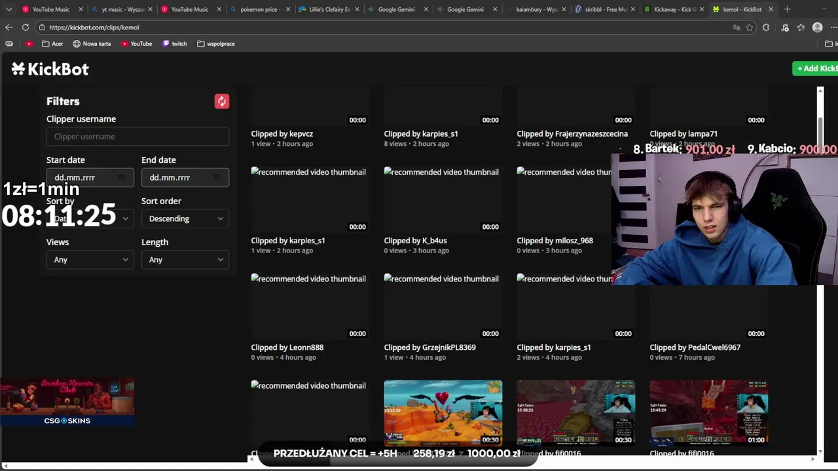This screenshot has width=838, height=471.
Task: Open the Length filter dropdown
Action: coord(185,260)
